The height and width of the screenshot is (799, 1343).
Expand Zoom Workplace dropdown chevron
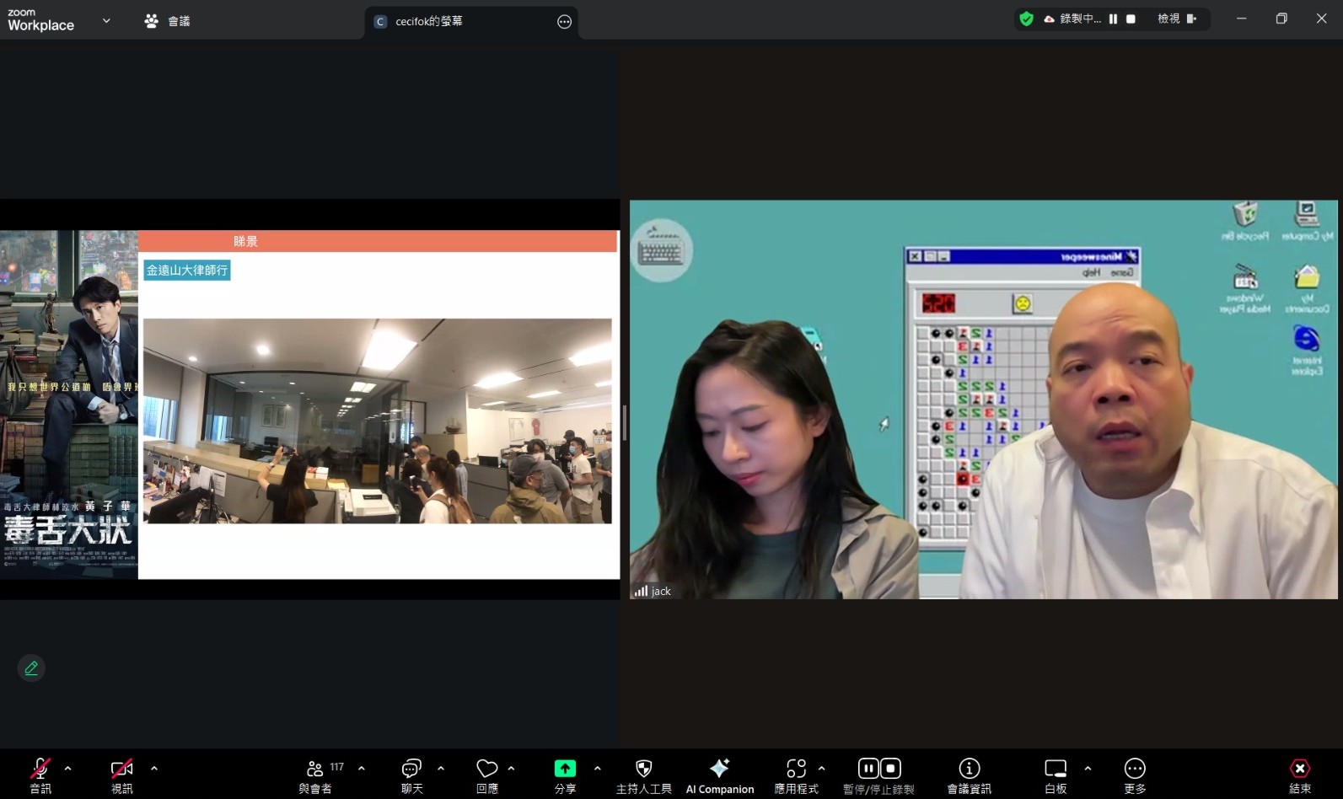coord(106,20)
